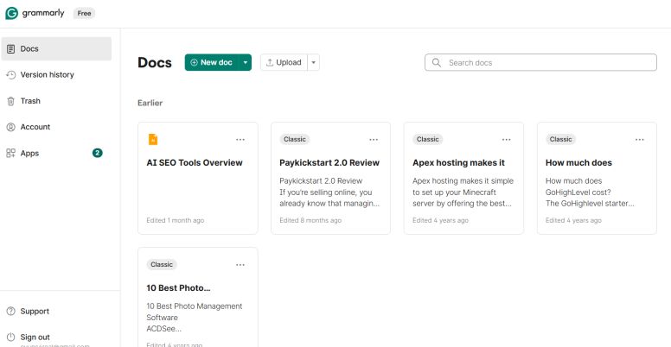Image resolution: width=671 pixels, height=347 pixels.
Task: Click the Trash bin icon
Action: pyautogui.click(x=10, y=101)
